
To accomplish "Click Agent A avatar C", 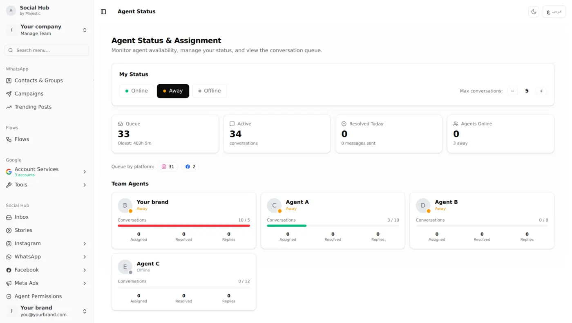I will click(274, 205).
